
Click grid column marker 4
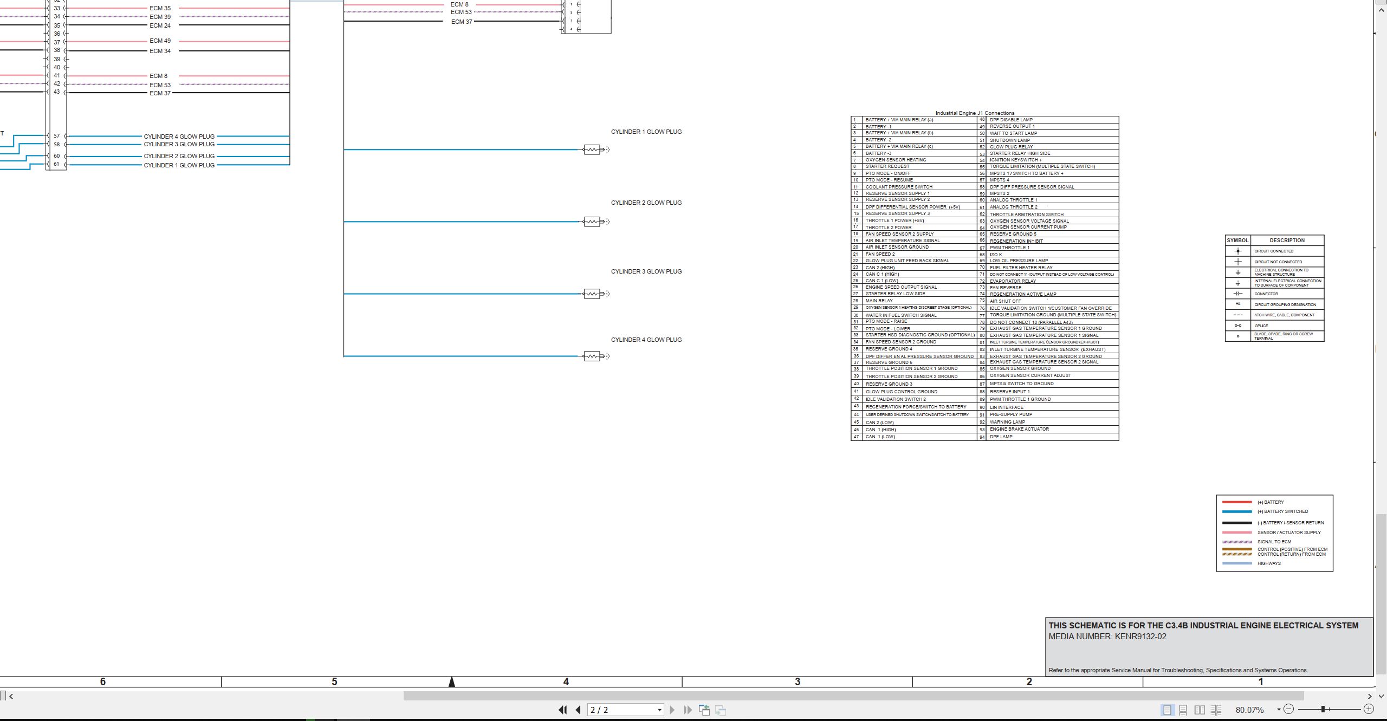coord(566,681)
